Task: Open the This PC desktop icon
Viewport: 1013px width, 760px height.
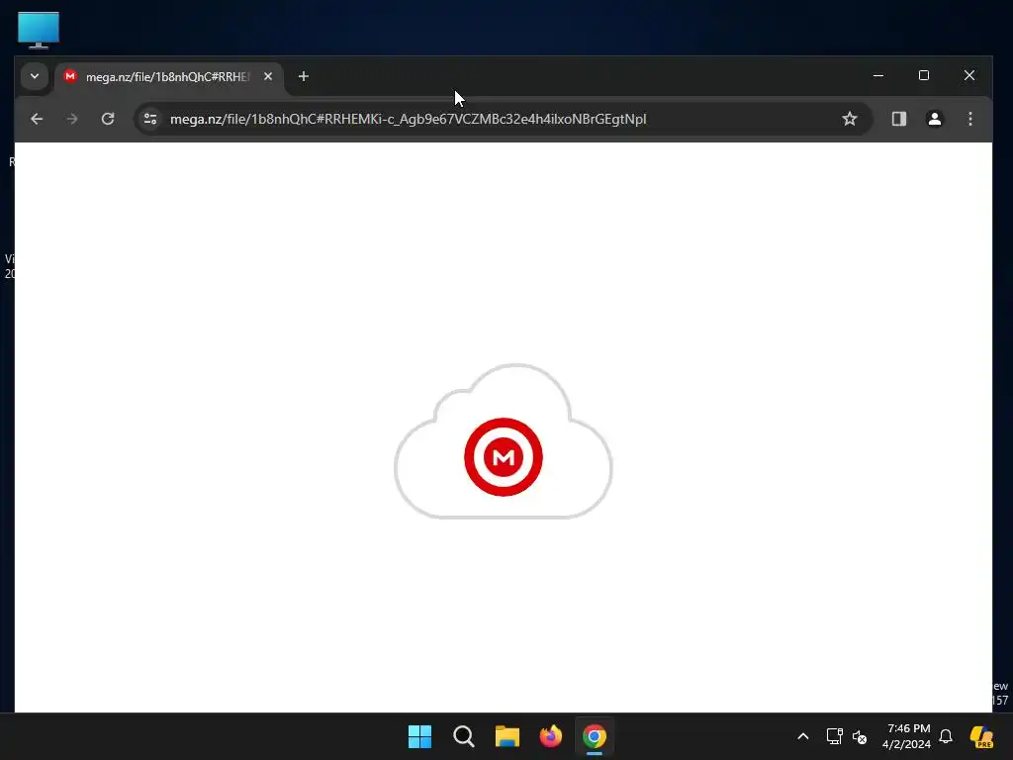Action: coord(39,30)
